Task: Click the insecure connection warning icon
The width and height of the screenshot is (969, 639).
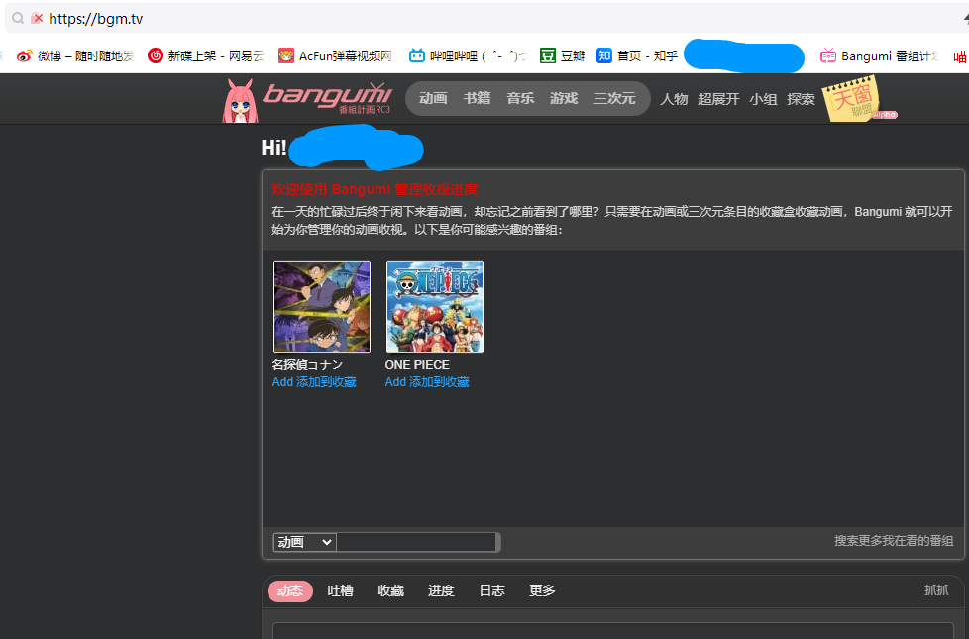Action: point(37,18)
